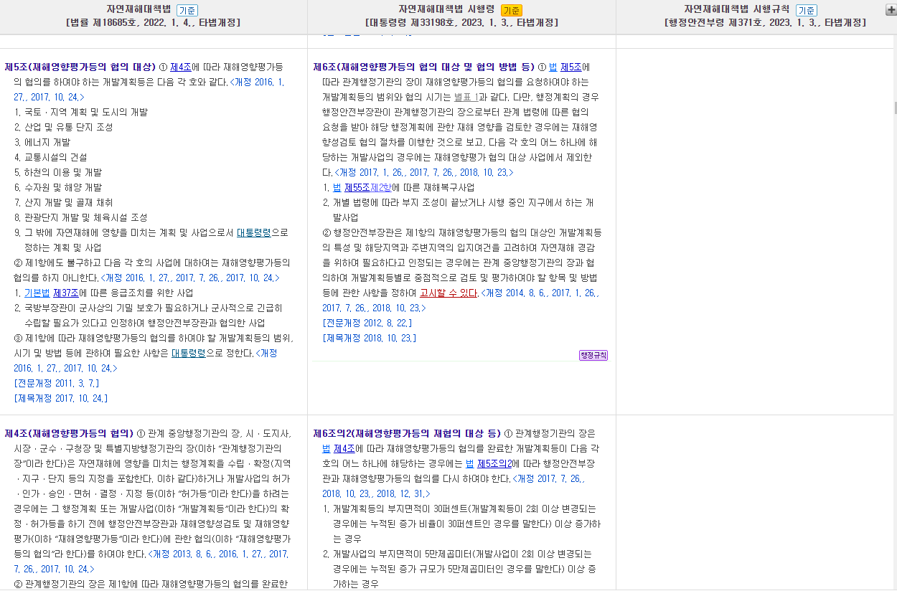Click text [행정안전부령 제371호, 2023. 1. 3., 타법개정]
Screen dimensions: 897x596
click(x=766, y=23)
